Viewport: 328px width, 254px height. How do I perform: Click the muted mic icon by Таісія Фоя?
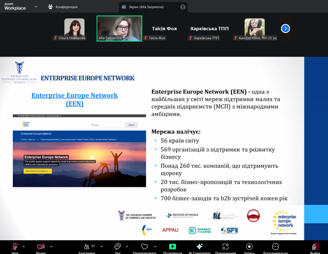146,38
